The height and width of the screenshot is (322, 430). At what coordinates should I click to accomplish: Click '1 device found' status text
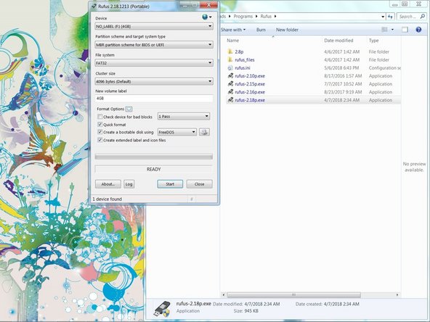click(107, 199)
